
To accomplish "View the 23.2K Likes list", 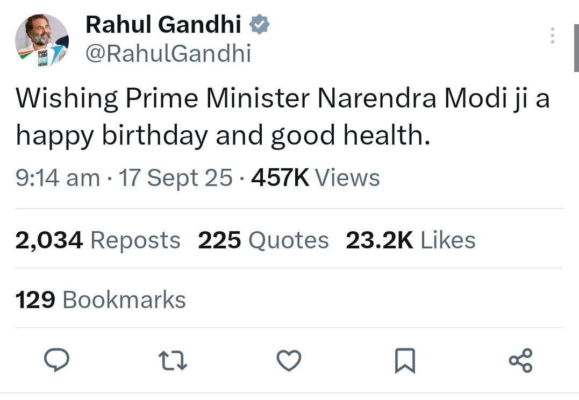I will (410, 240).
